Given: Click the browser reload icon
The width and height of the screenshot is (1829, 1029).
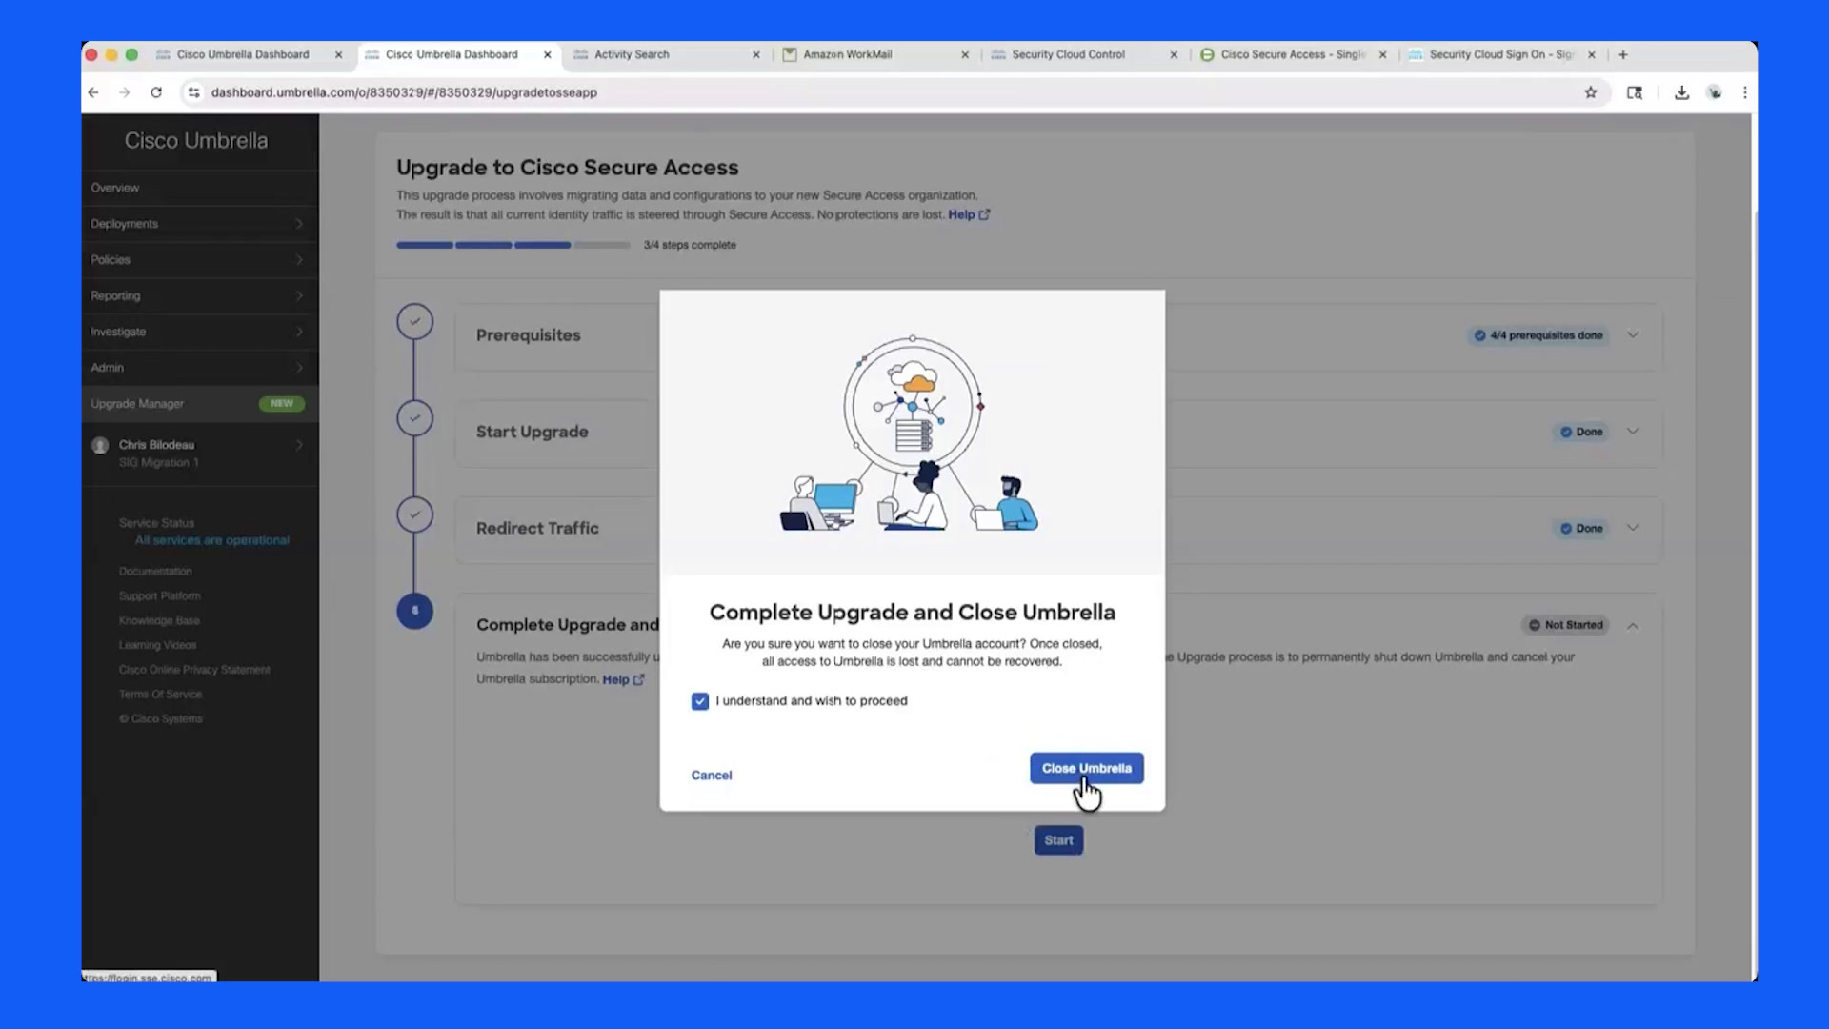Looking at the screenshot, I should [156, 92].
